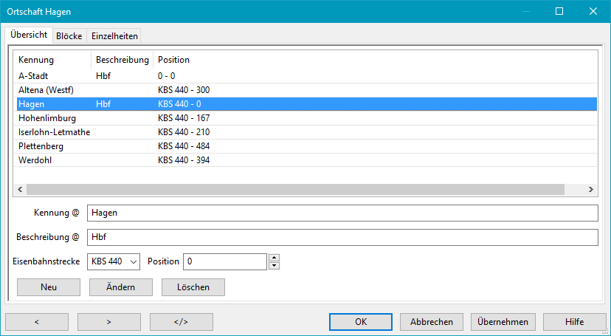Focus the Kennung input field
The image size is (611, 336).
coord(341,213)
